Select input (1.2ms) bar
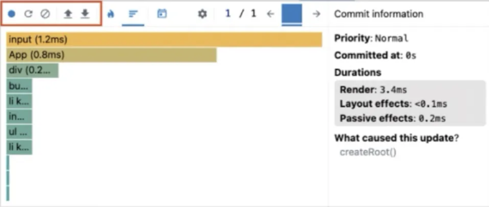The image size is (489, 207). coord(164,40)
